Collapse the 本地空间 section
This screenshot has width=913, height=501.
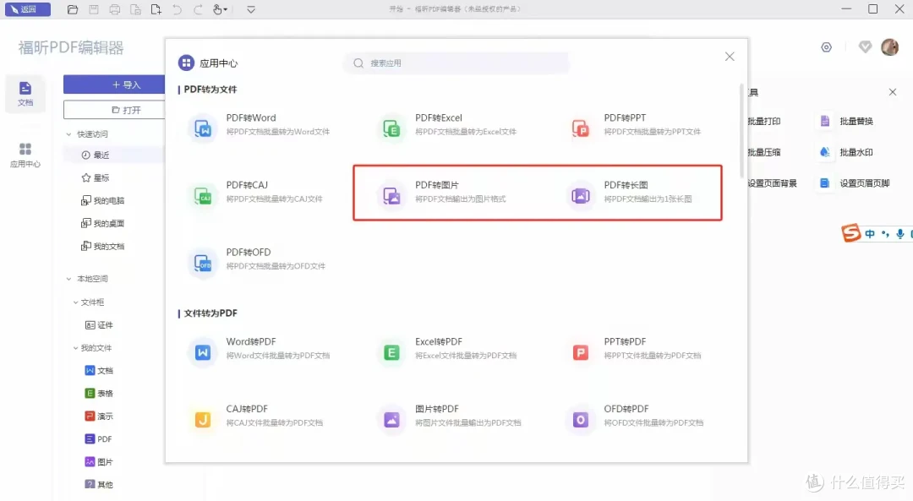click(x=68, y=279)
